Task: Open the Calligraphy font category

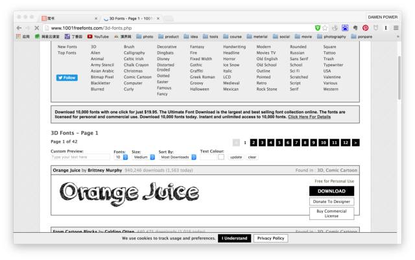Action: point(134,53)
